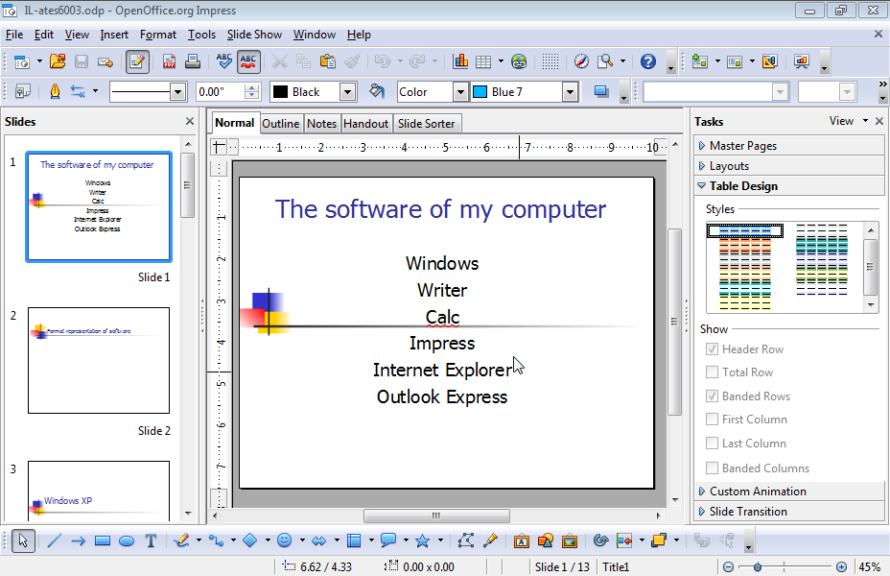890x576 pixels.
Task: Enable the Total Row checkbox
Action: click(x=712, y=372)
